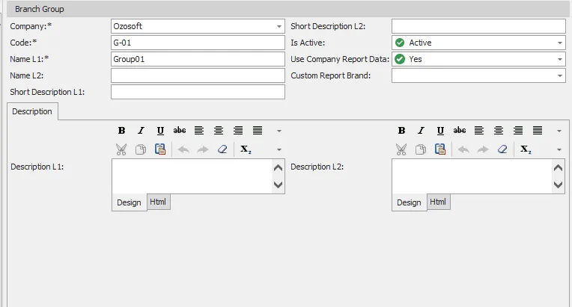
Task: Center align in Description L2 toolbar
Action: (499, 130)
